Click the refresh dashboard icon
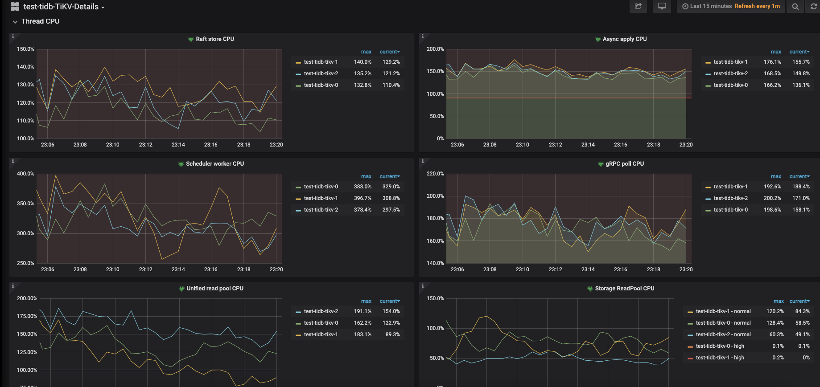 click(814, 6)
